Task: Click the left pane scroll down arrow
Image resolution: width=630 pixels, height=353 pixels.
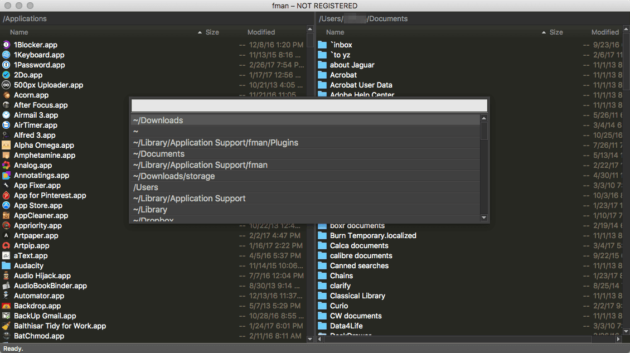Action: click(310, 339)
